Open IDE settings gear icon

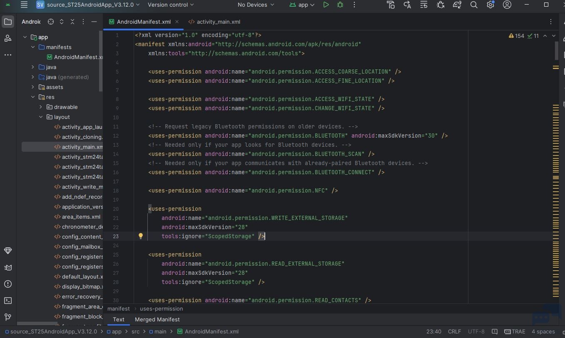[490, 5]
